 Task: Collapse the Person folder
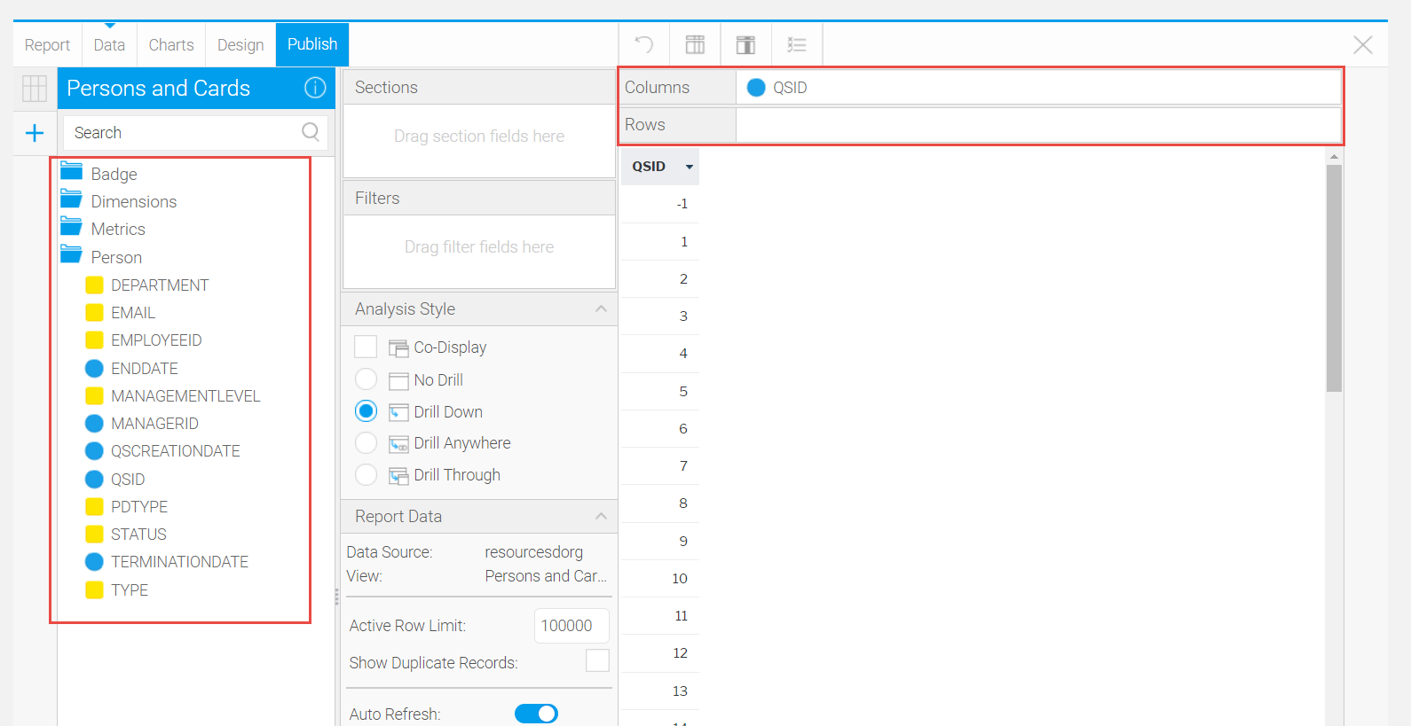[x=101, y=257]
